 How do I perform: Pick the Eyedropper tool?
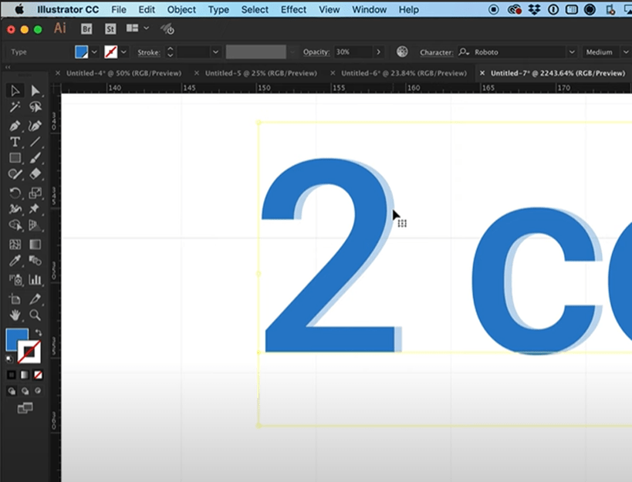15,261
